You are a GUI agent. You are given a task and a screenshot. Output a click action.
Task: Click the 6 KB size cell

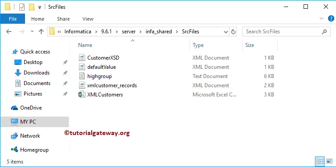[269, 76]
